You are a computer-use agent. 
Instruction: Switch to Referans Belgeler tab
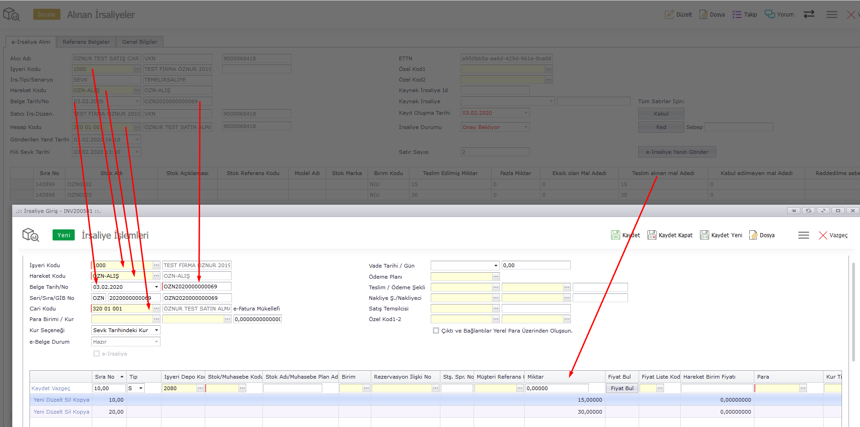tap(86, 42)
